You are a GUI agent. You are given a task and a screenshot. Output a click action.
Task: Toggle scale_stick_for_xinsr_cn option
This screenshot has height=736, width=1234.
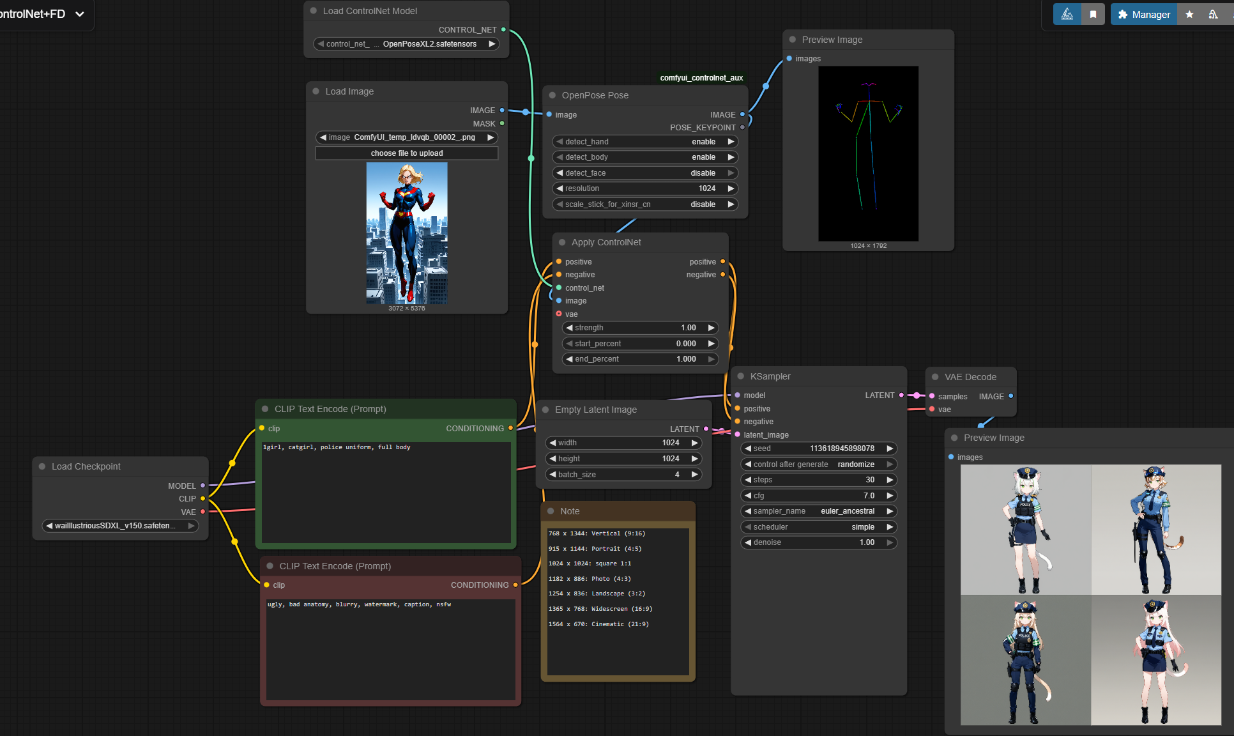point(644,204)
